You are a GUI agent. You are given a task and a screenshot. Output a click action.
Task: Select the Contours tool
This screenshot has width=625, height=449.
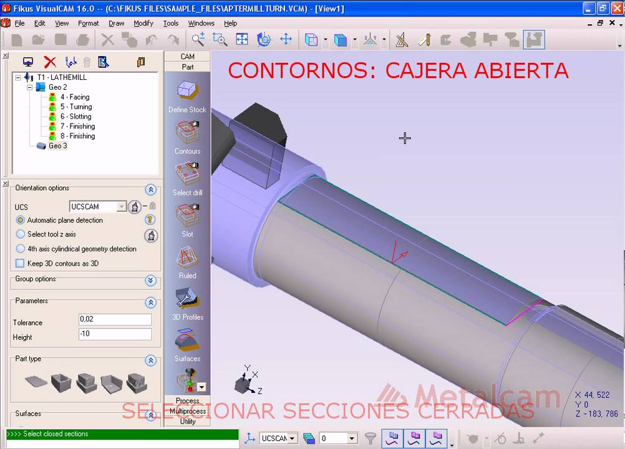(187, 132)
